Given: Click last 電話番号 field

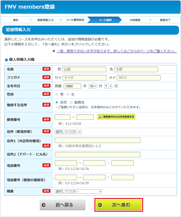Looking at the screenshot, I should (122, 163).
